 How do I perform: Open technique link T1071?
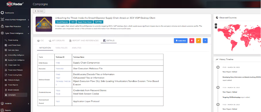pos(57,101)
